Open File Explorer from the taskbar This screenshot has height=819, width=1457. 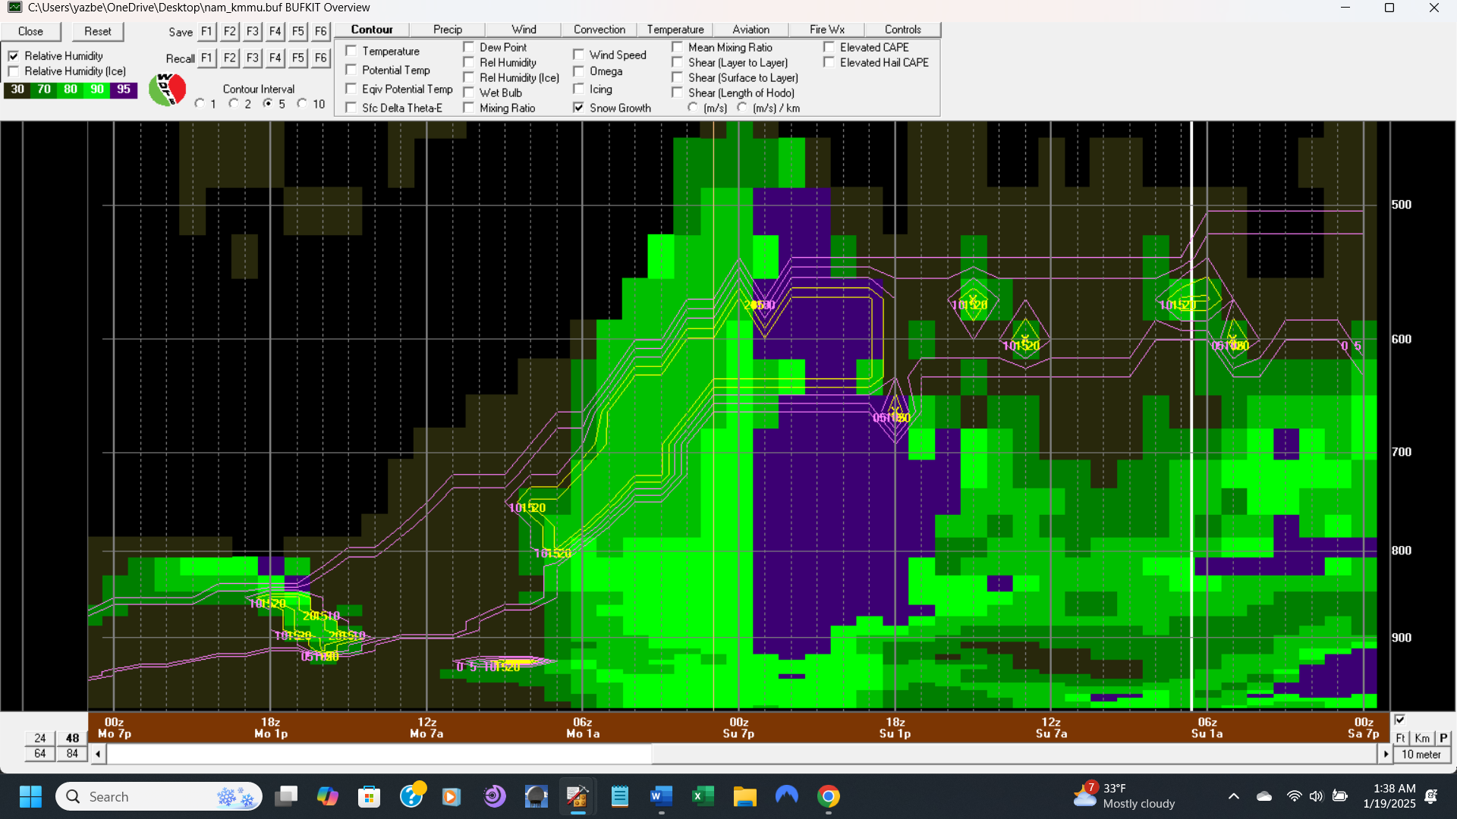pyautogui.click(x=744, y=796)
